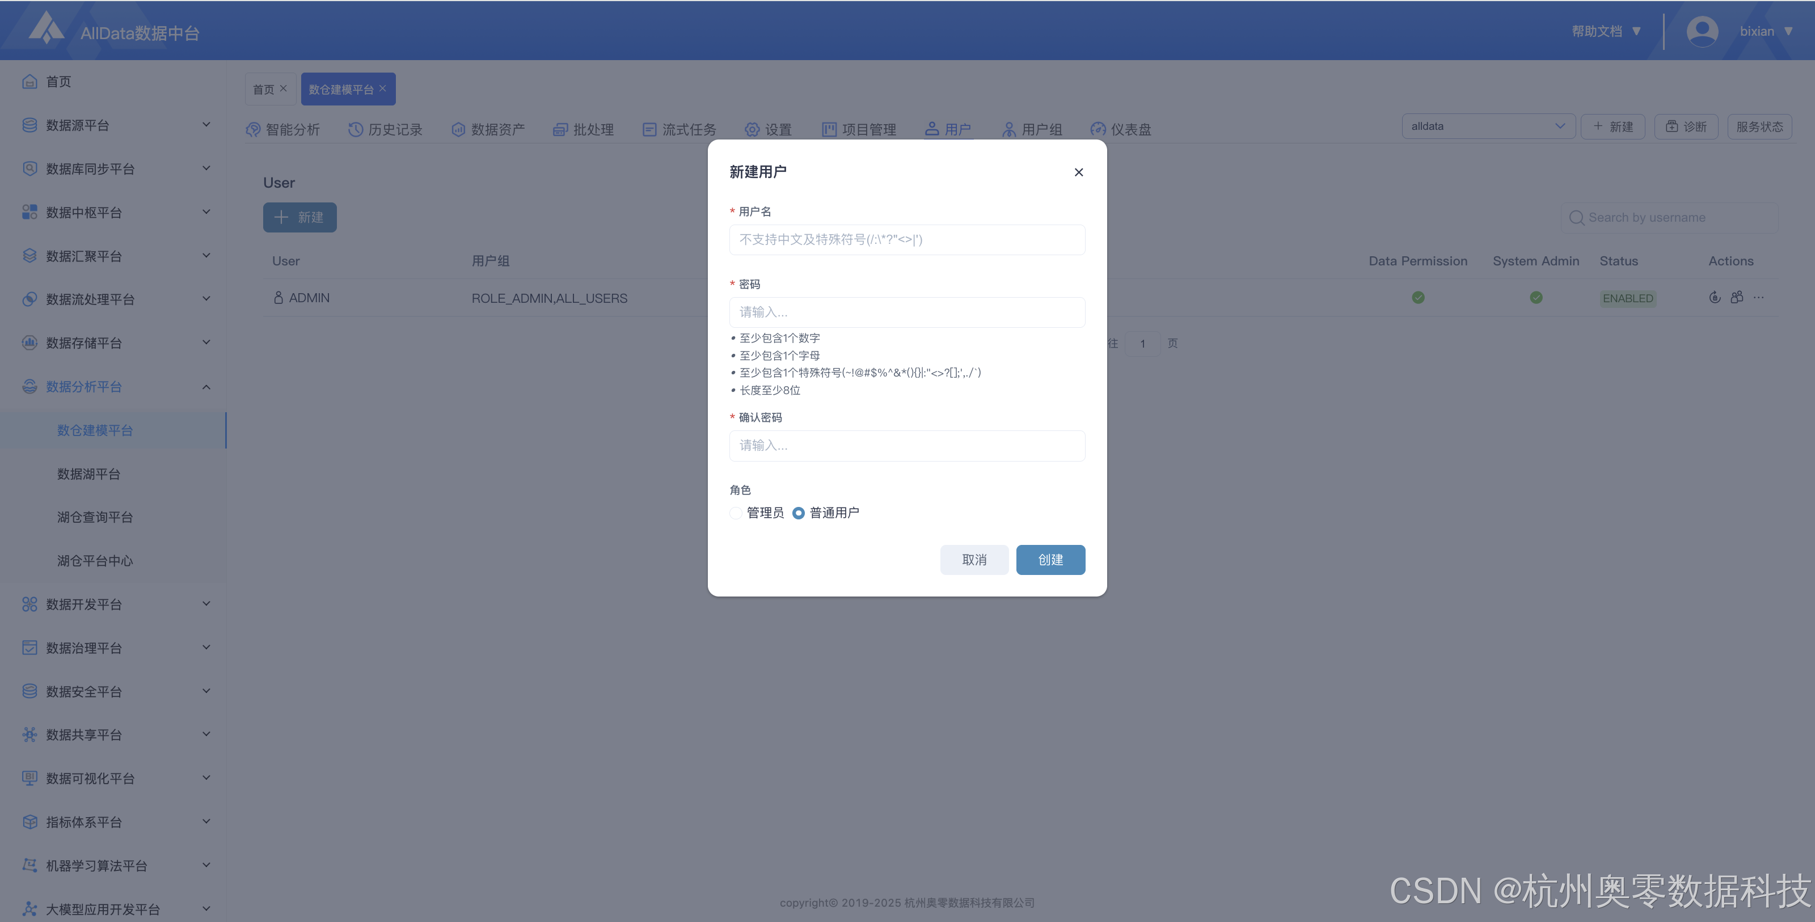
Task: Click the 数据源平台 sidebar icon
Action: tap(29, 125)
